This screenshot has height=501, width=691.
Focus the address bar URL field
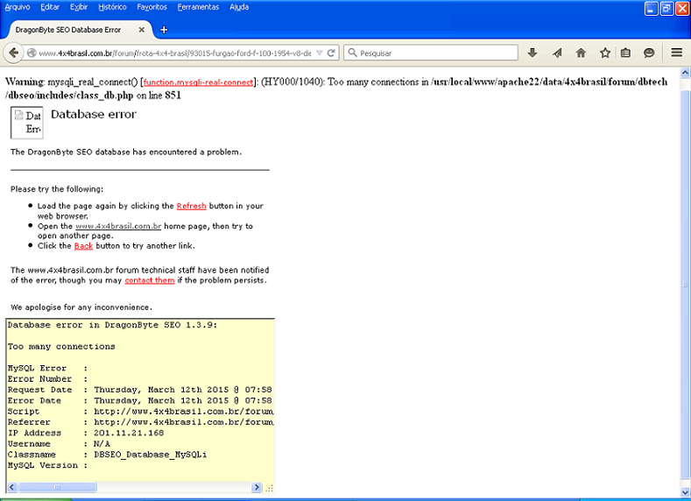[x=175, y=53]
